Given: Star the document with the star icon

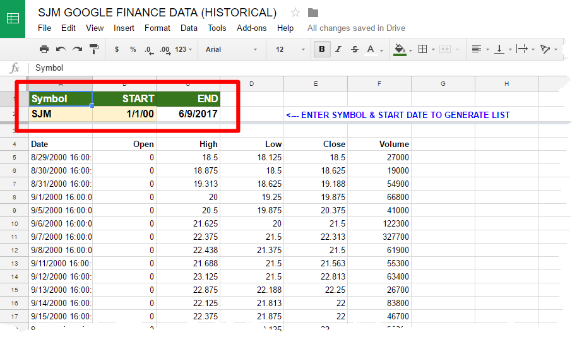Looking at the screenshot, I should (295, 13).
